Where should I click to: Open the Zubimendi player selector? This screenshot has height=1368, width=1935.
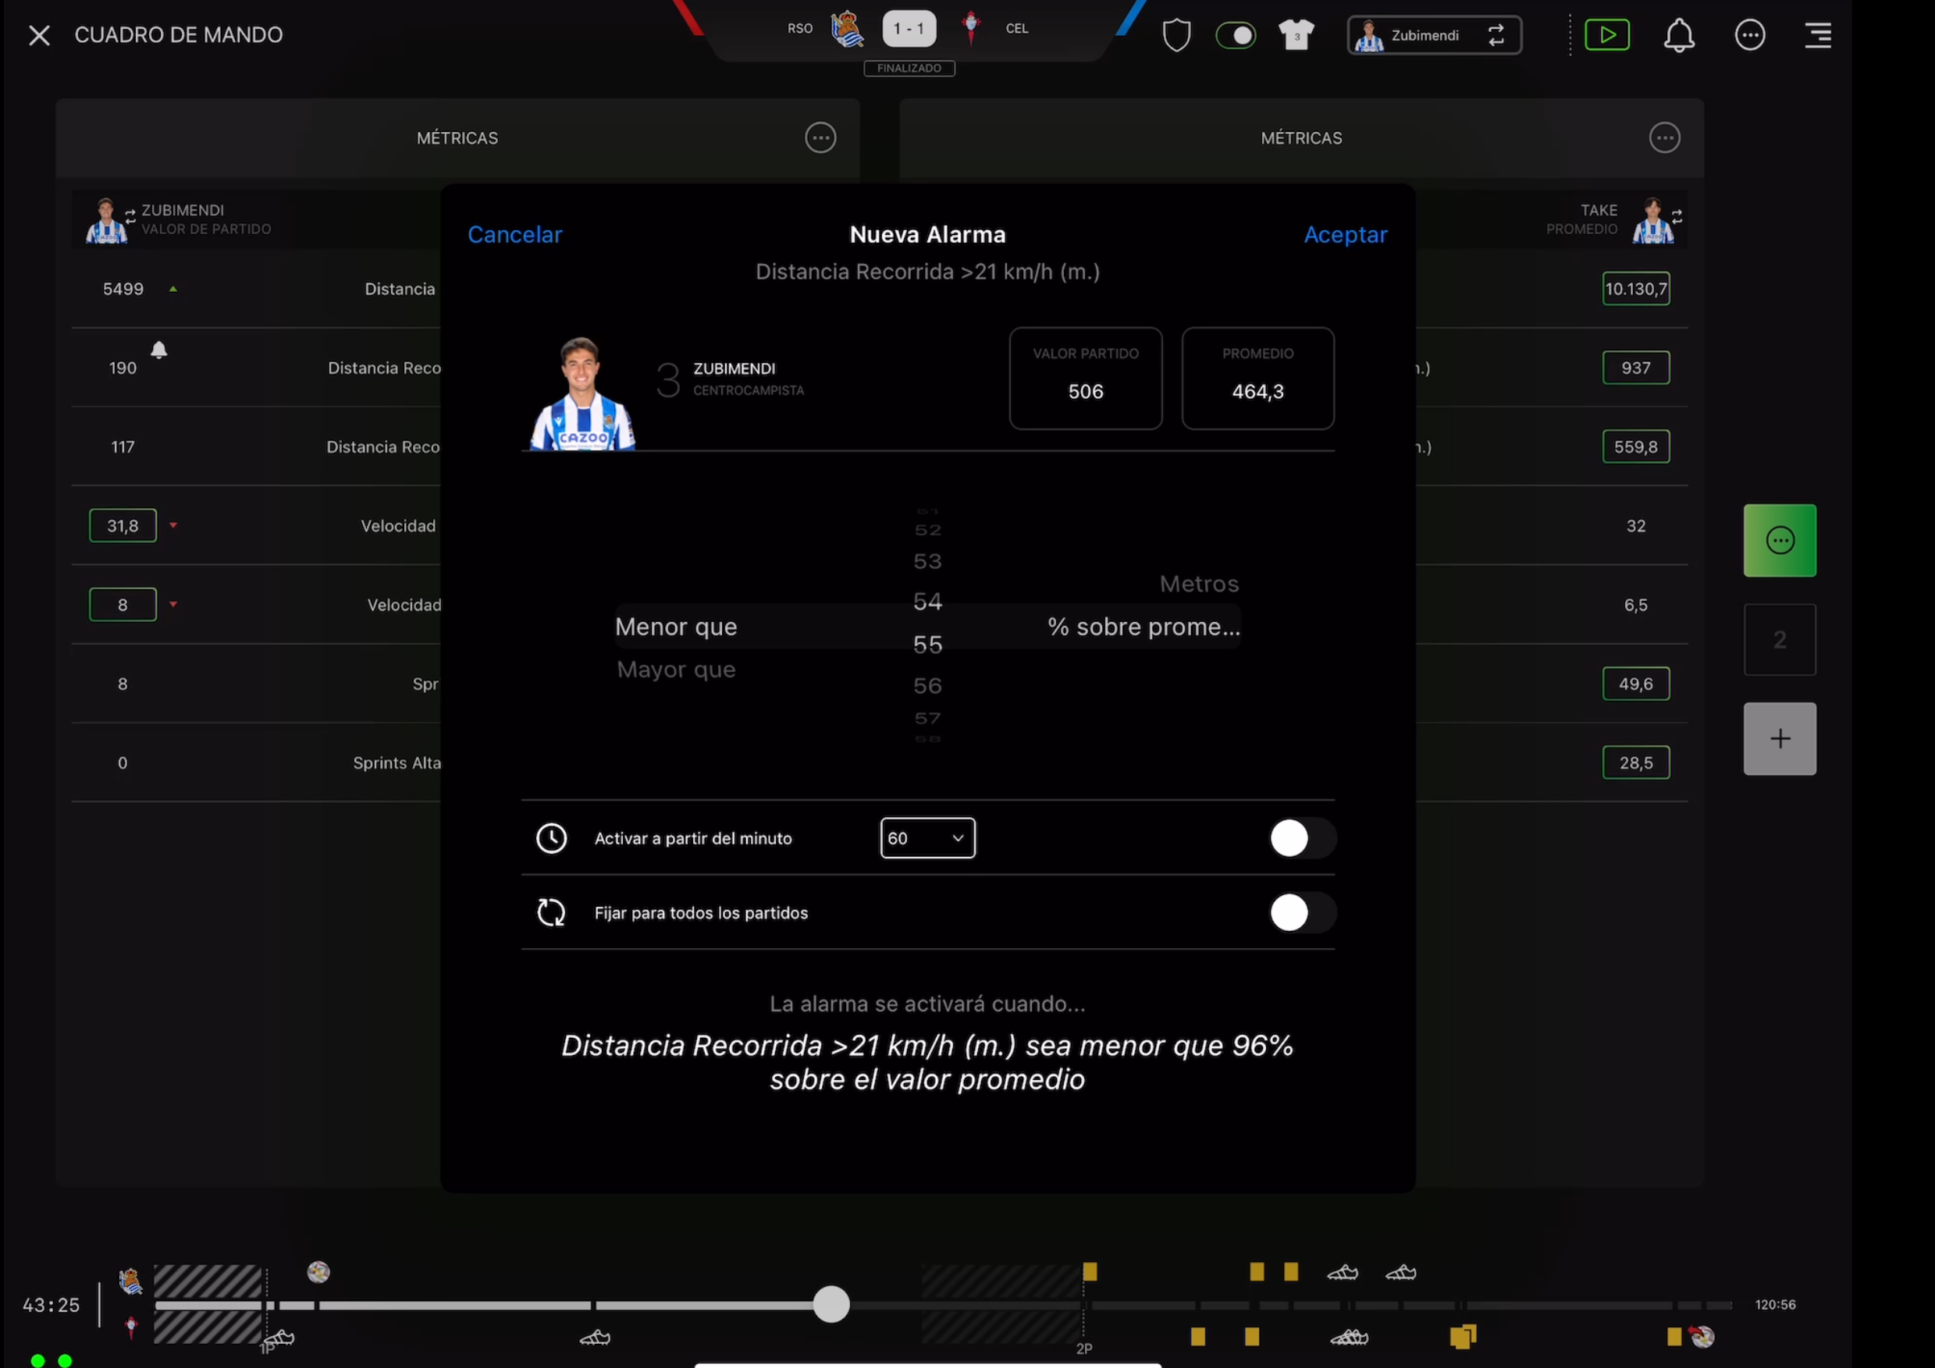pos(1434,35)
